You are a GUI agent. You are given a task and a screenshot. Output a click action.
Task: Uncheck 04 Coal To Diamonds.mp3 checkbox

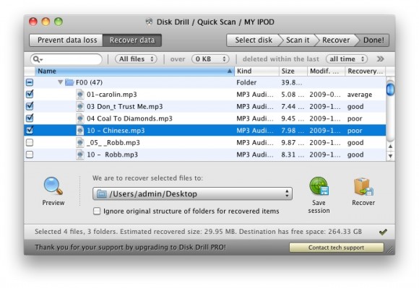[30, 118]
